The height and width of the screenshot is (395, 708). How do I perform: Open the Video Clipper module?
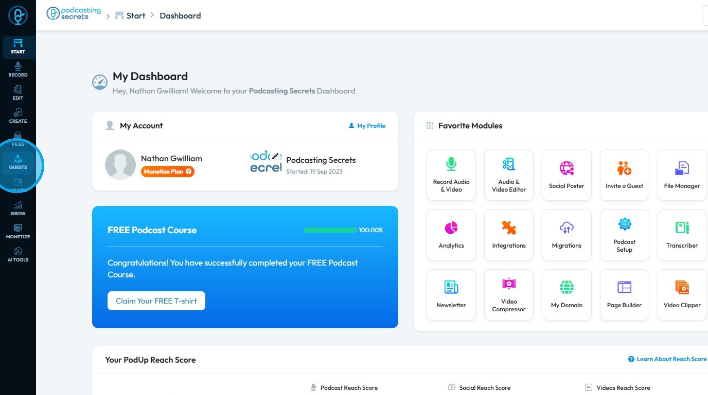pyautogui.click(x=682, y=294)
